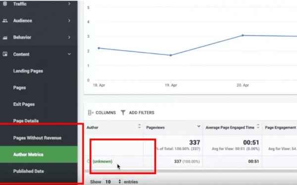Click the clock icon beside (unknown)
This screenshot has height=185, width=297.
click(x=88, y=161)
